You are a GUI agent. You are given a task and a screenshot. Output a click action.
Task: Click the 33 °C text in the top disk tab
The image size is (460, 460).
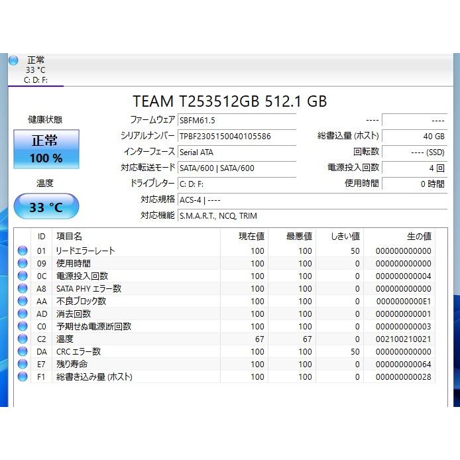[x=36, y=70]
